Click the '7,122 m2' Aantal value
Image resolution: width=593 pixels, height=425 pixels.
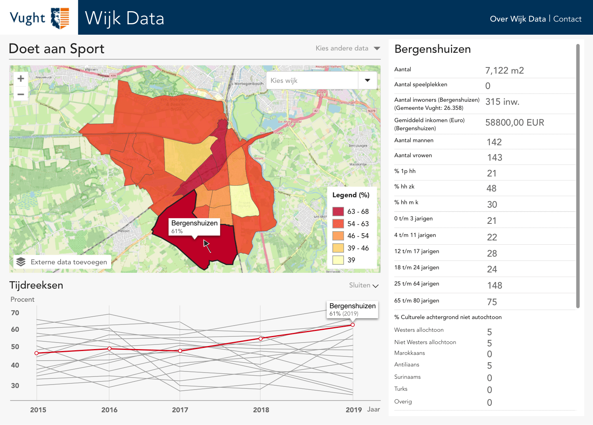click(x=505, y=71)
